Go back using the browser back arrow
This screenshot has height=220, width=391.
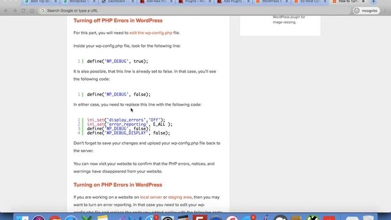pyautogui.click(x=6, y=11)
